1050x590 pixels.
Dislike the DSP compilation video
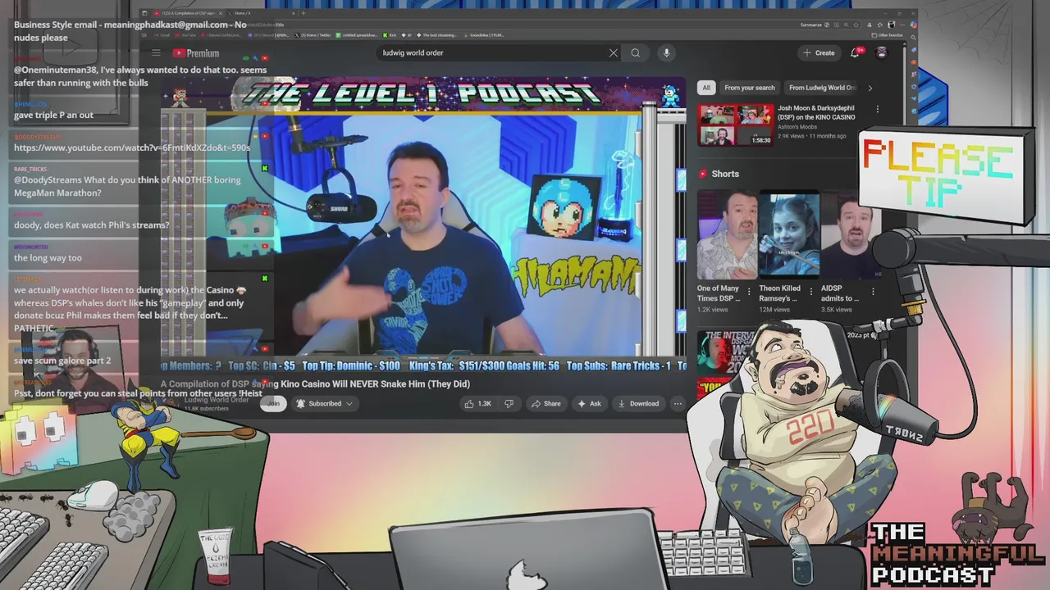(509, 403)
